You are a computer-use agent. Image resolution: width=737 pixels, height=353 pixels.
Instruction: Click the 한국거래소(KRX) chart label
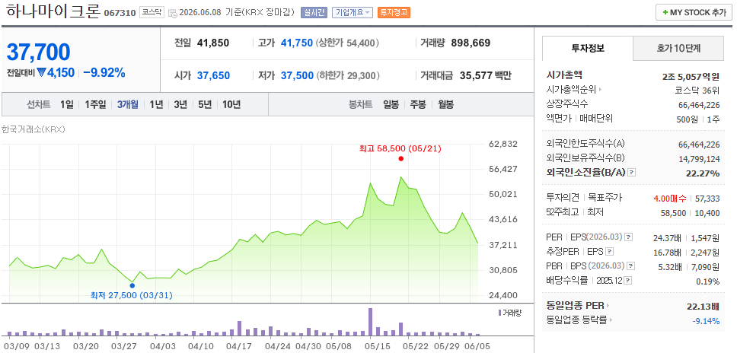click(33, 129)
